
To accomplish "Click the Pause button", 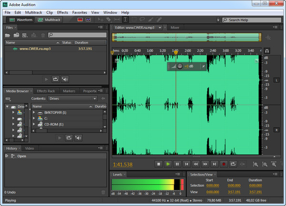I will pos(177,164).
